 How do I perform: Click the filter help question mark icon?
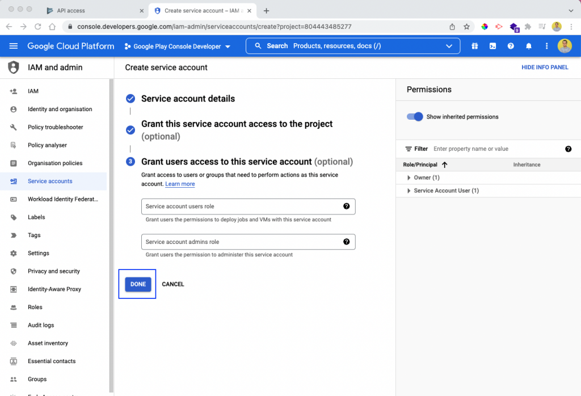click(568, 149)
